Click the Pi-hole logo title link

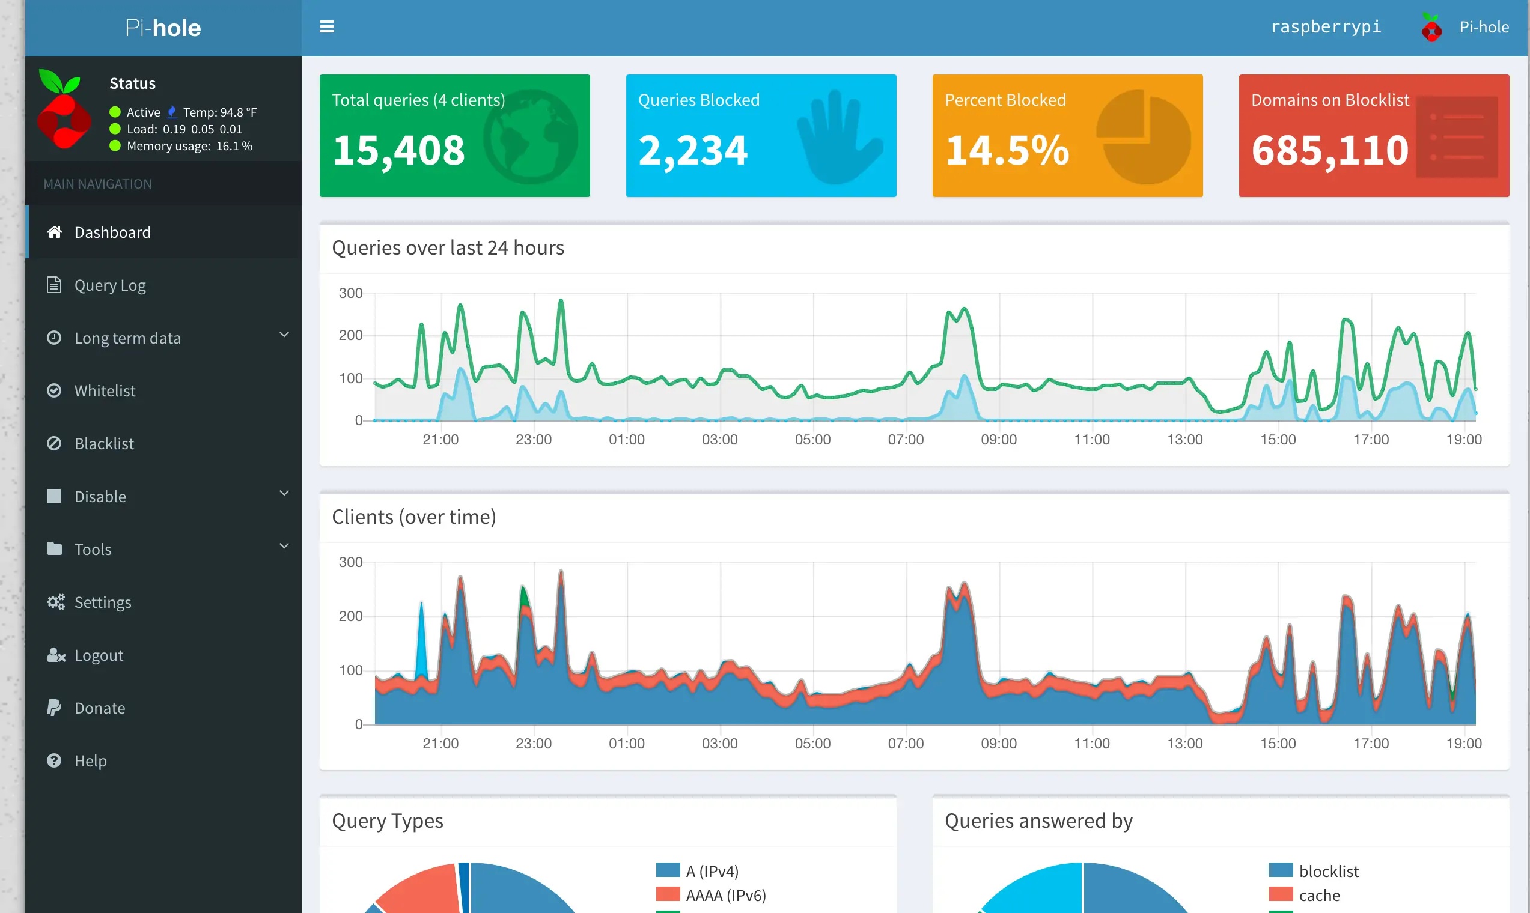point(163,28)
